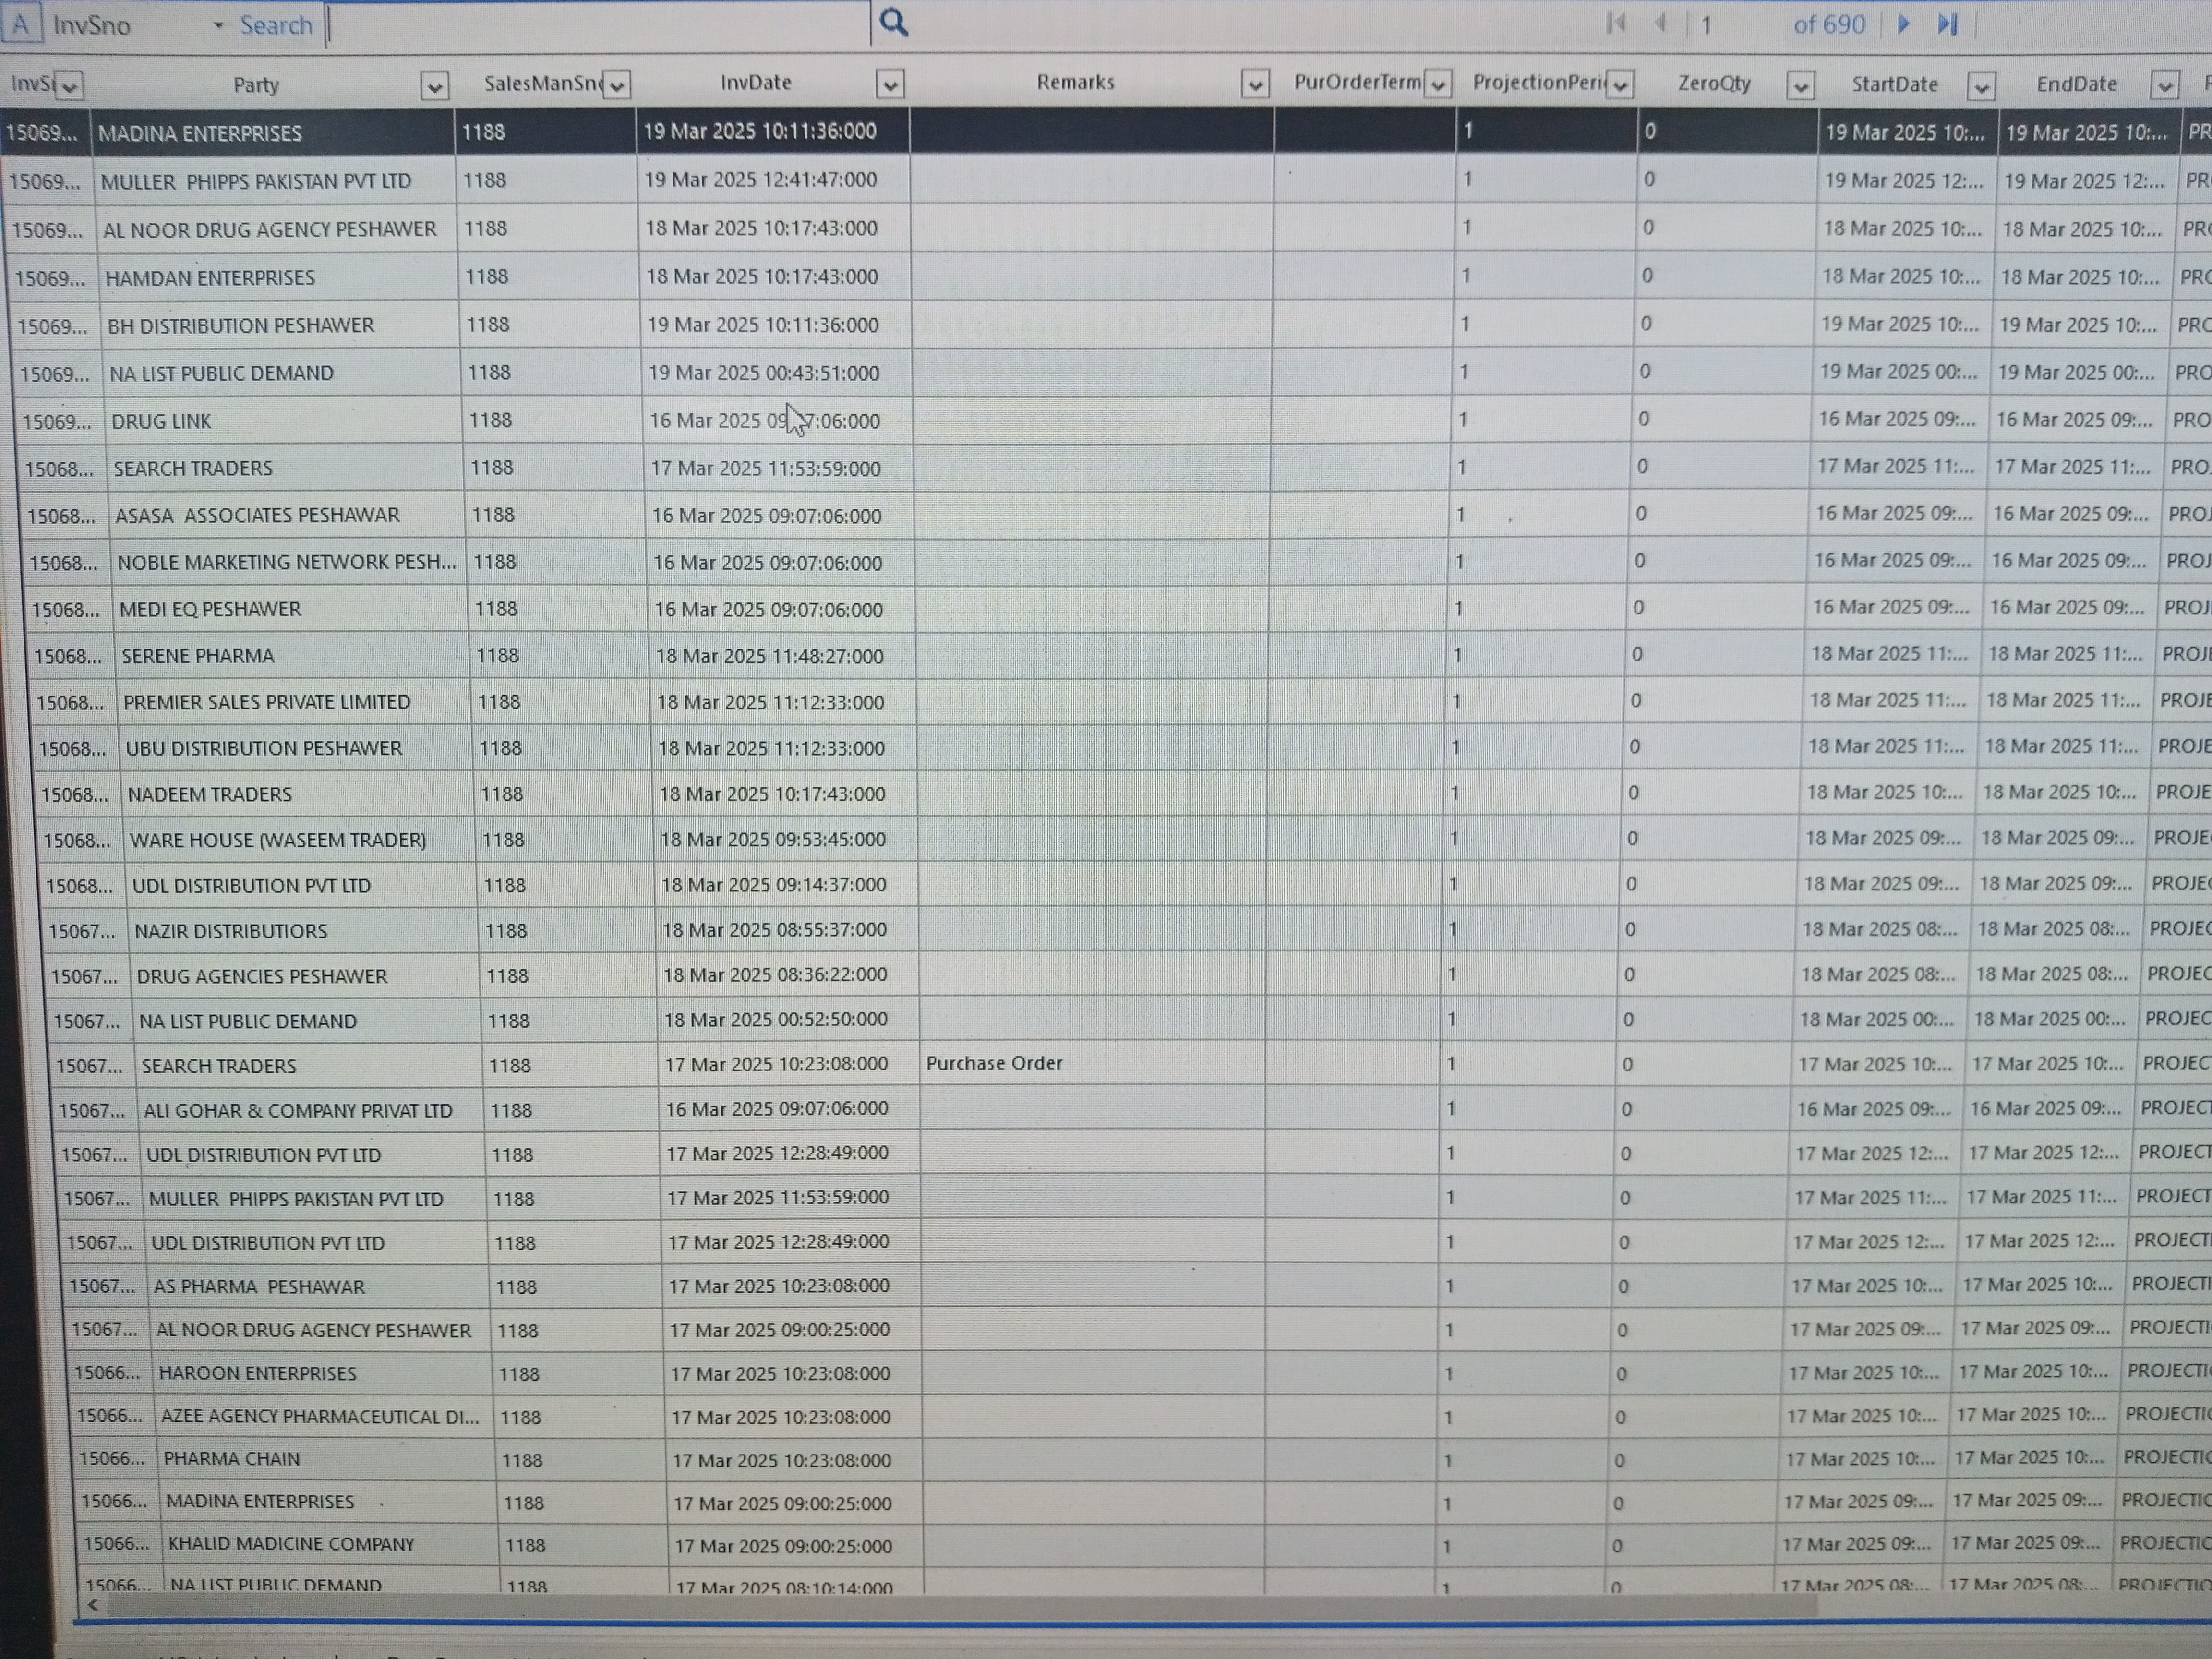This screenshot has width=2212, height=1659.
Task: Select the SERENE PHARMA row
Action: coord(198,656)
